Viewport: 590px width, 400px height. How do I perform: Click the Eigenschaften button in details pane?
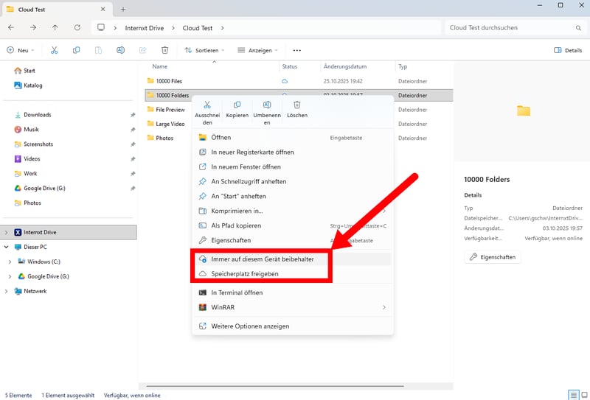[x=494, y=257]
